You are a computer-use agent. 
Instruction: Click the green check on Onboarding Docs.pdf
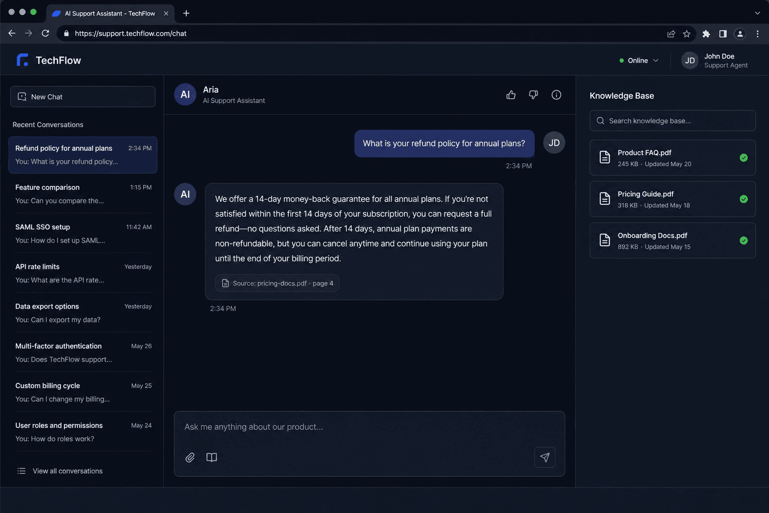744,240
